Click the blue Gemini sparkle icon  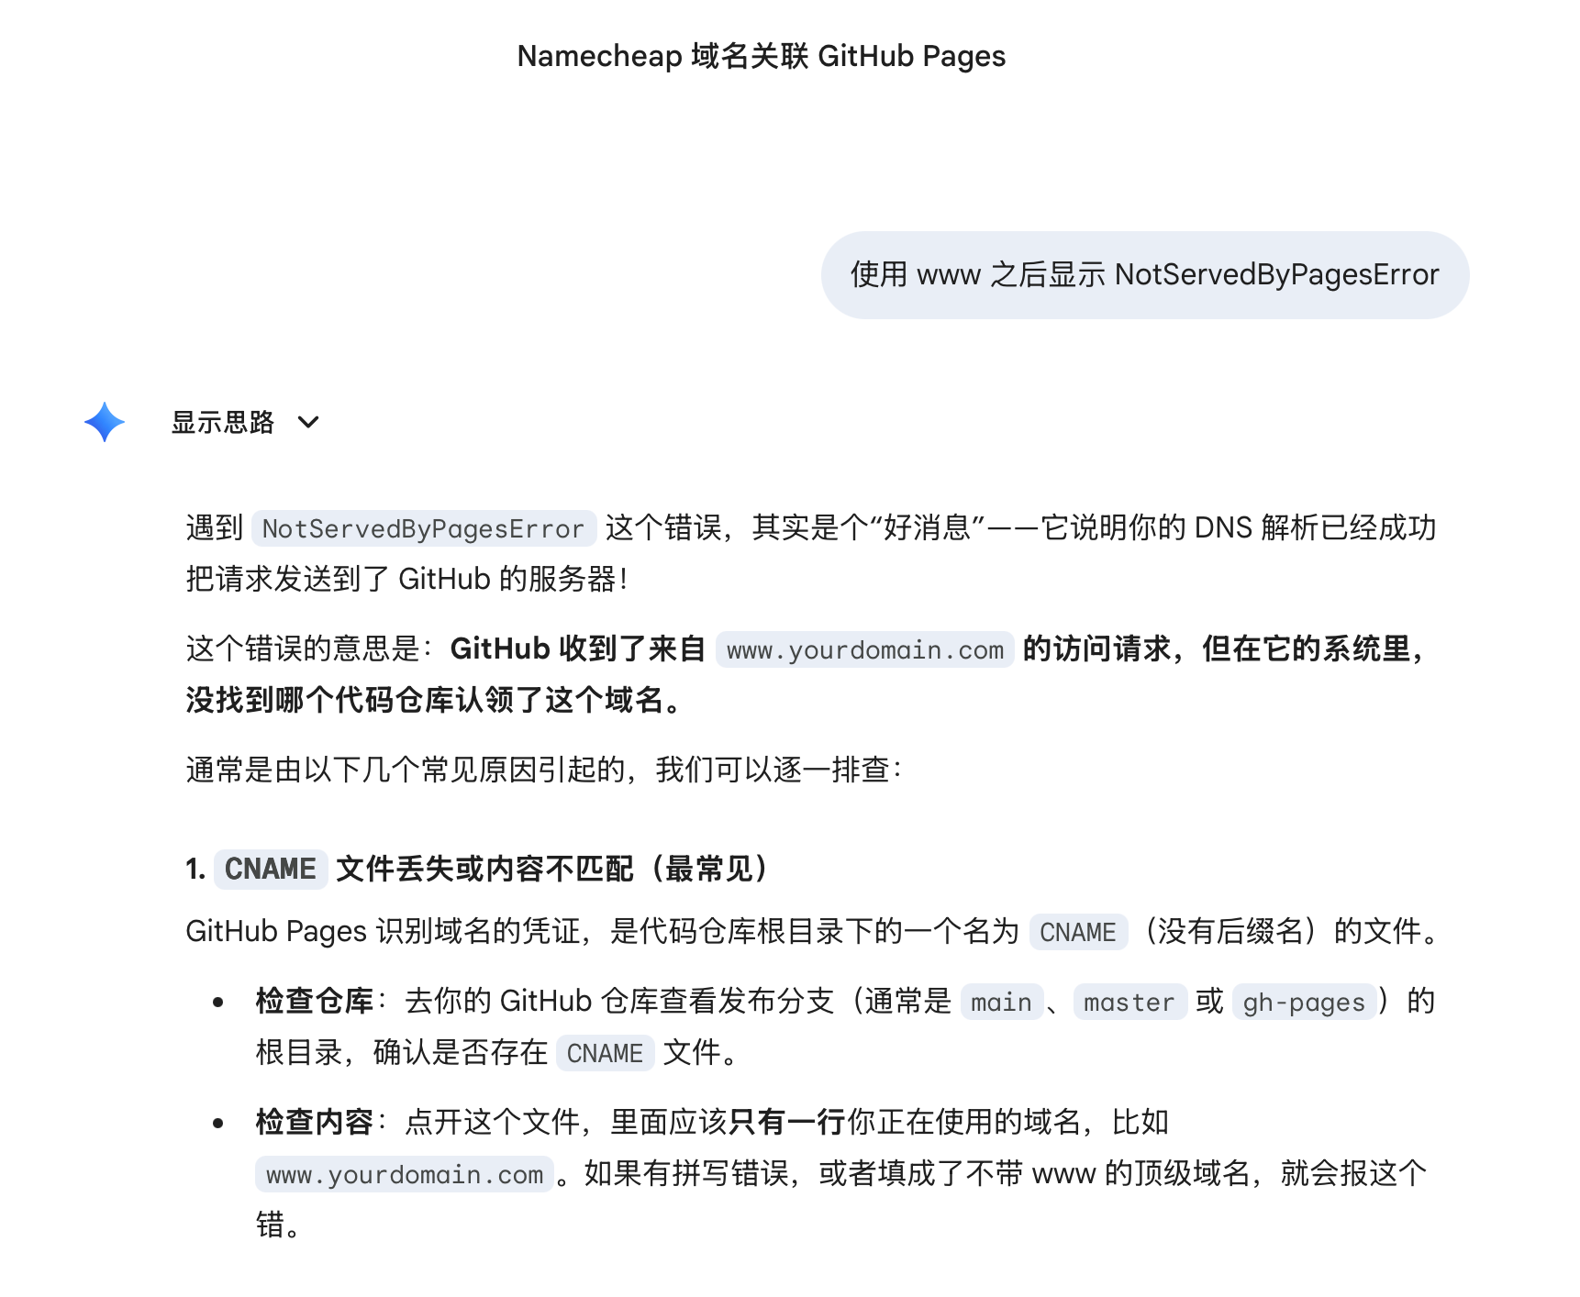coord(105,422)
